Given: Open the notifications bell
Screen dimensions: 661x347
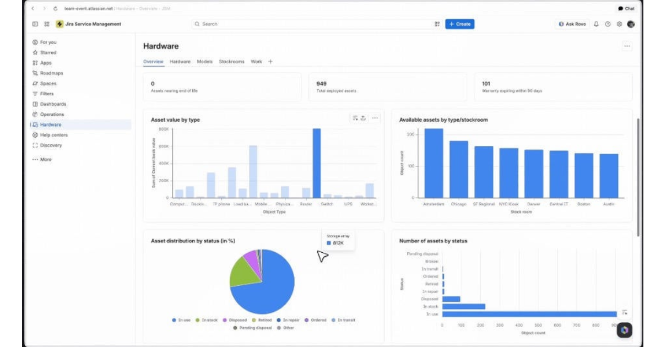Looking at the screenshot, I should tap(596, 24).
